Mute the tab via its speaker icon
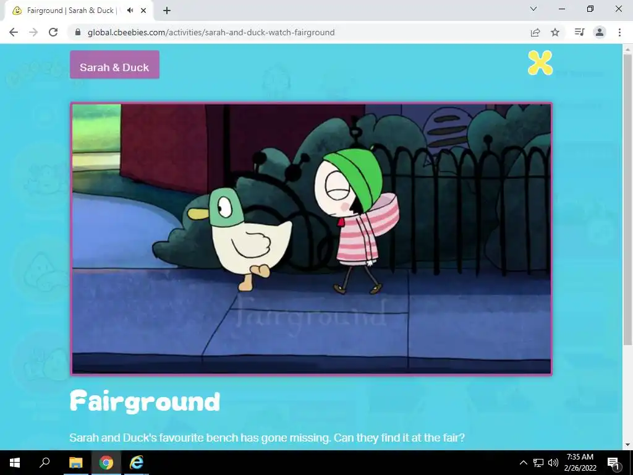The height and width of the screenshot is (475, 633). tap(130, 11)
